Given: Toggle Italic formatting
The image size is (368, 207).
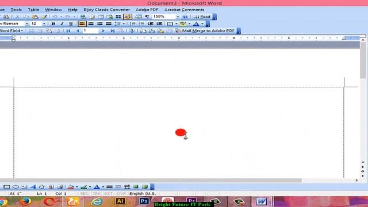Looking at the screenshot, I should click(62, 24).
